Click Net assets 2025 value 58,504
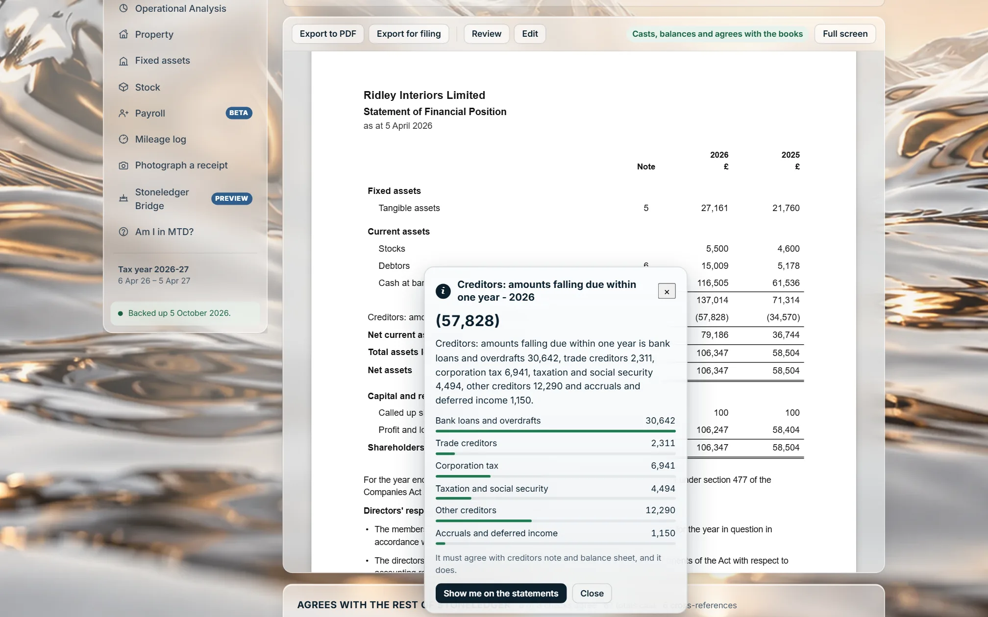Image resolution: width=988 pixels, height=617 pixels. coord(786,371)
